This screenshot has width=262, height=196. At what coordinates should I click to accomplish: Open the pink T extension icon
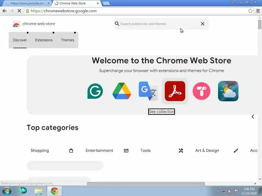(x=202, y=91)
